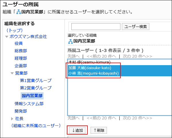
Task: Open 企画部 organization
Action: (x=21, y=66)
